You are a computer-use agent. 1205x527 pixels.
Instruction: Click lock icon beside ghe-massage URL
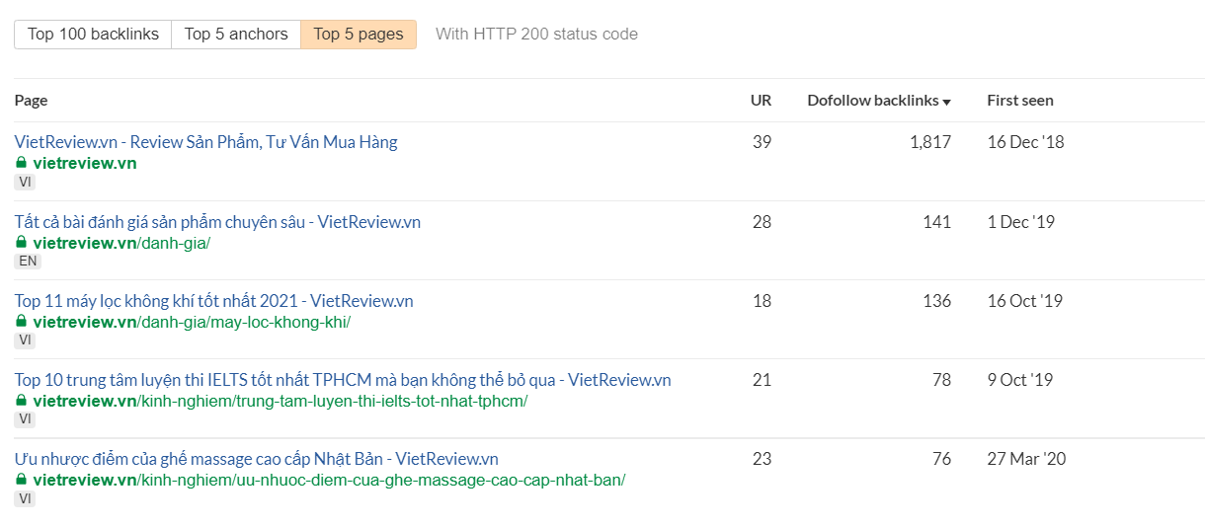point(21,479)
